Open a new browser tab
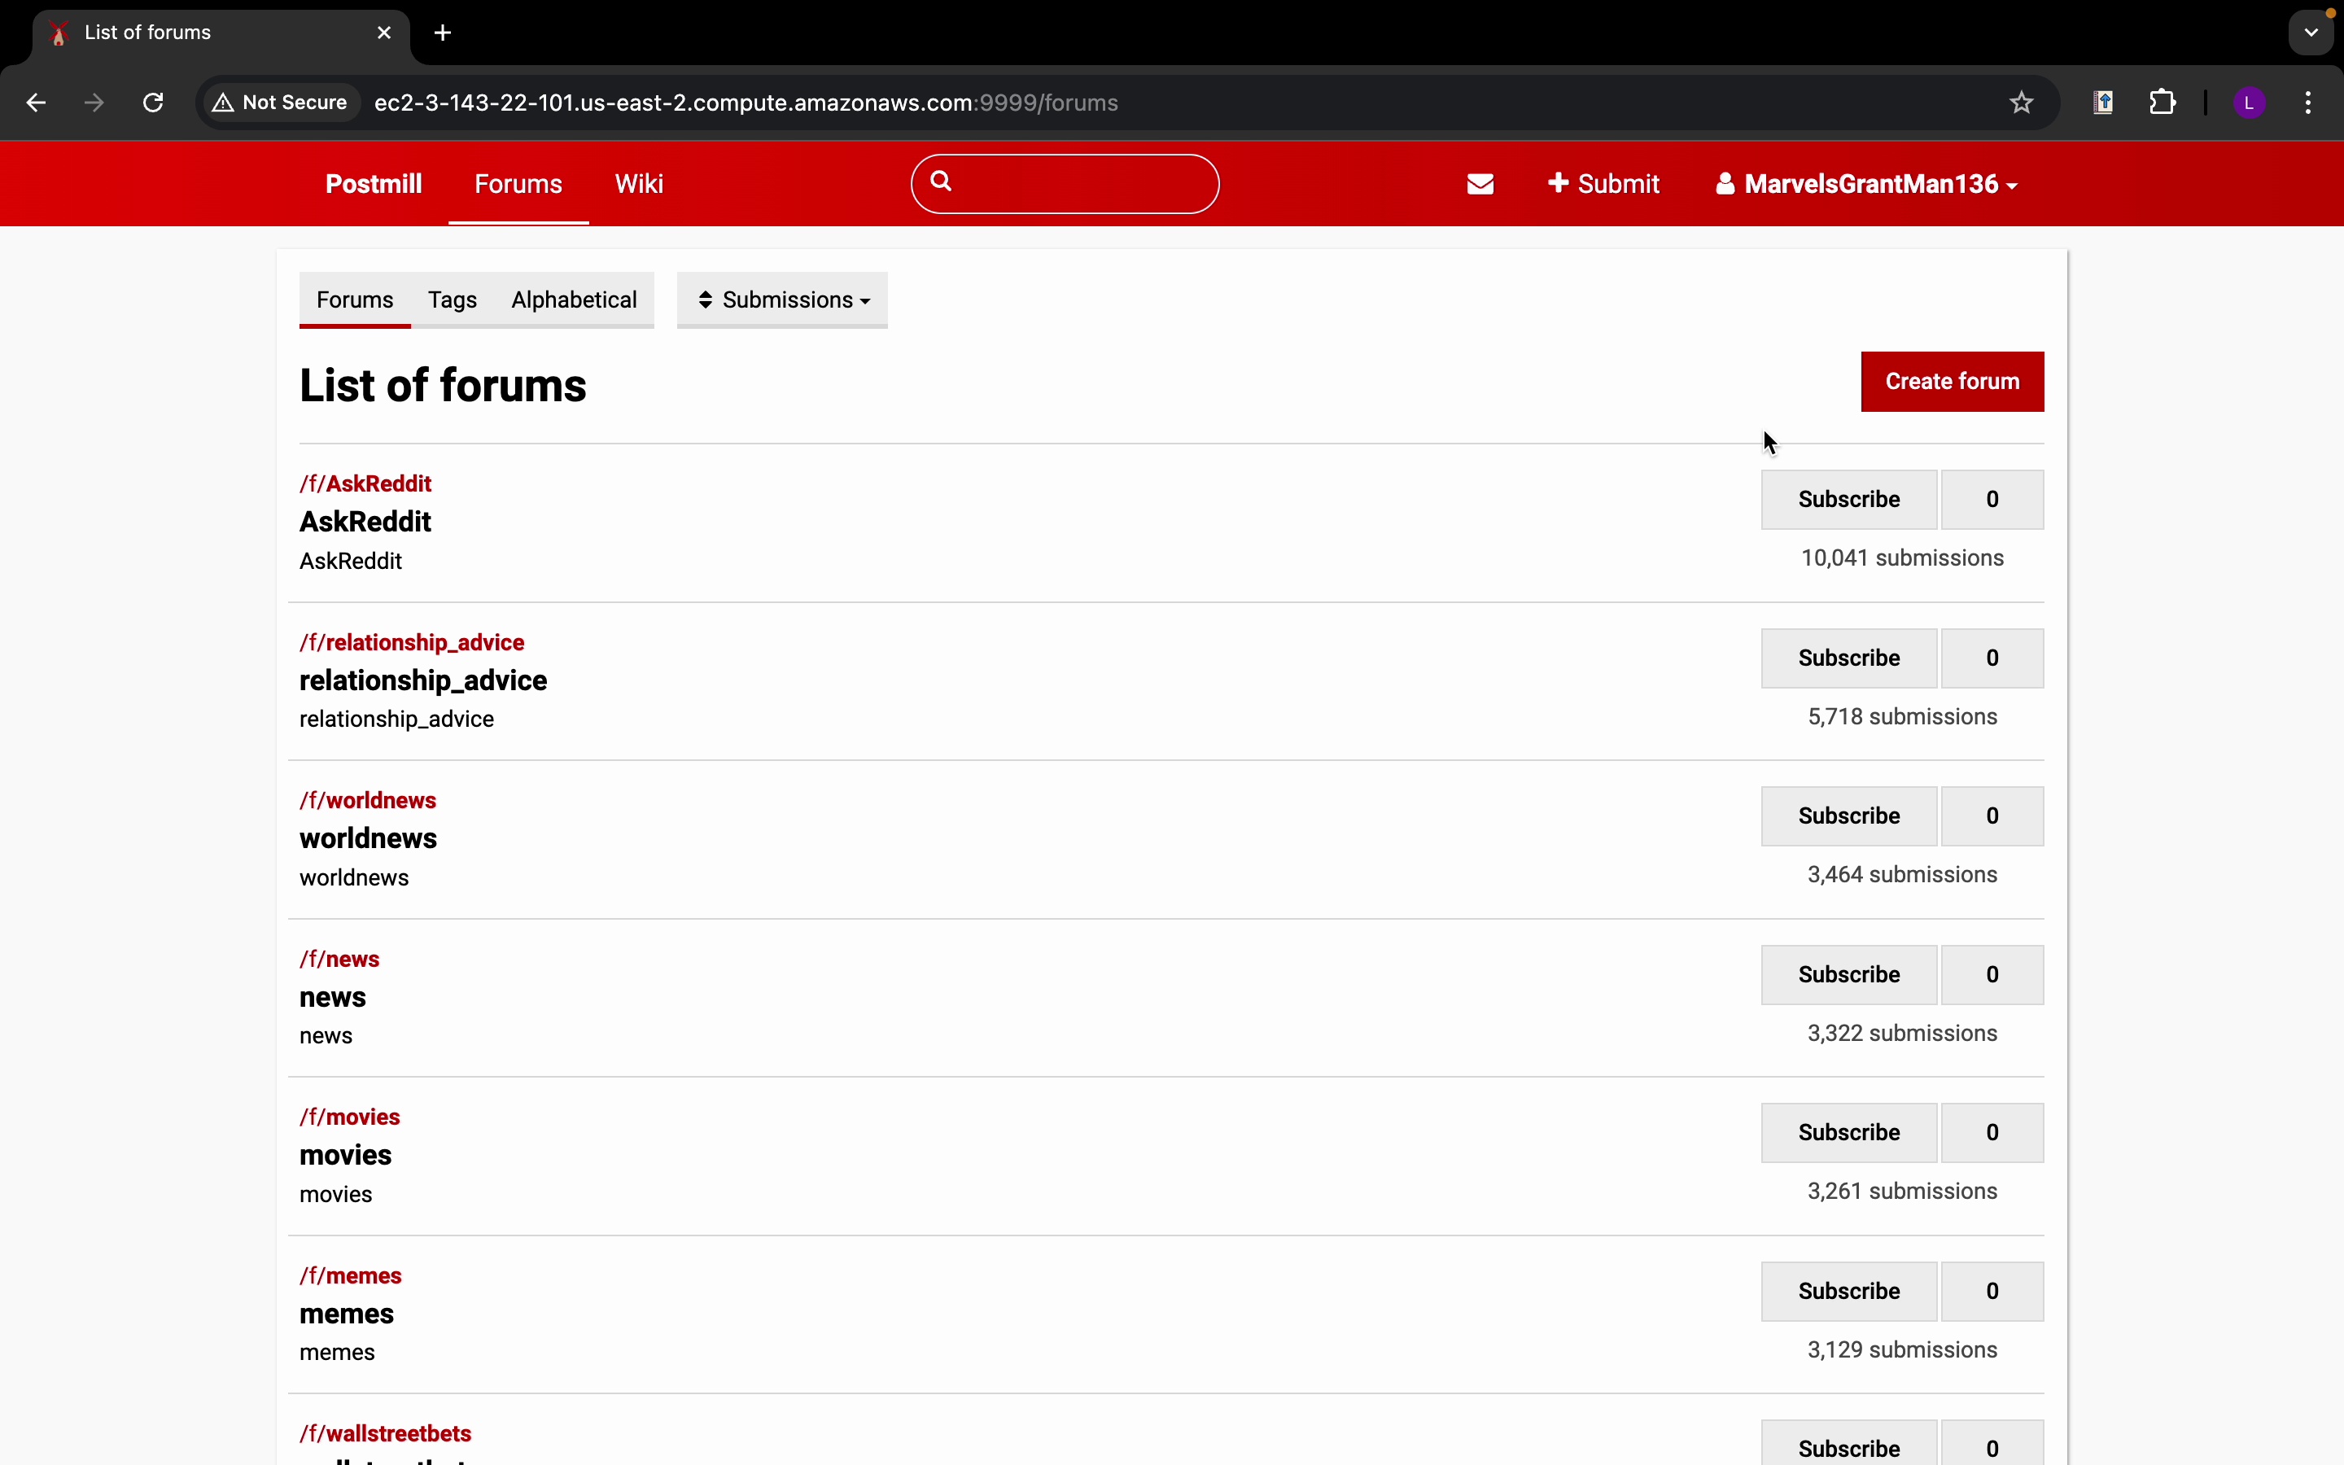2344x1465 pixels. click(x=443, y=33)
